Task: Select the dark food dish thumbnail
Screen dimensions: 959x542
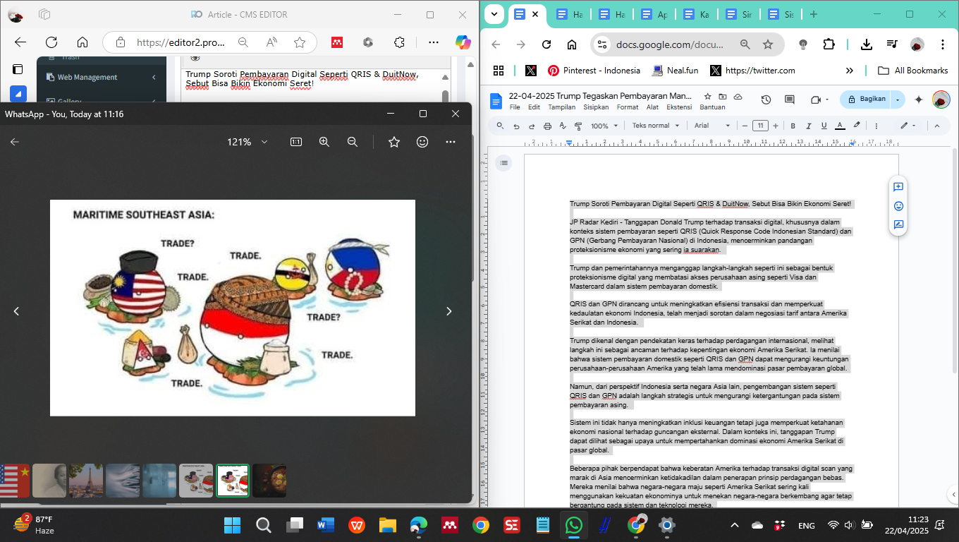Action: (269, 481)
